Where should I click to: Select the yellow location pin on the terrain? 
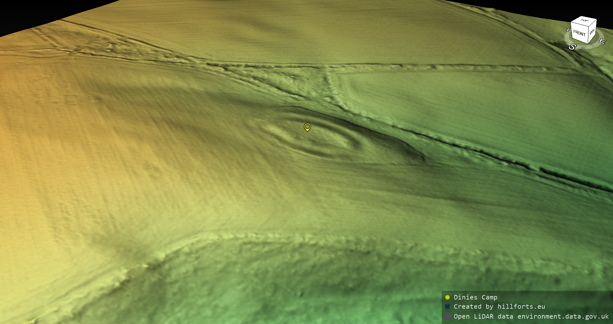tap(307, 127)
